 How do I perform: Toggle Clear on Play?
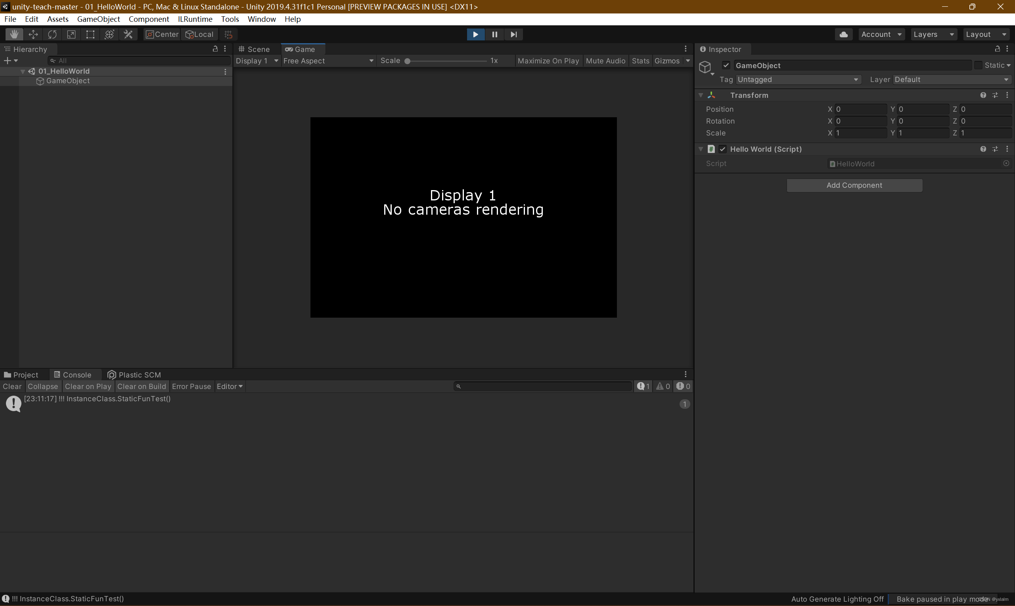click(x=88, y=386)
